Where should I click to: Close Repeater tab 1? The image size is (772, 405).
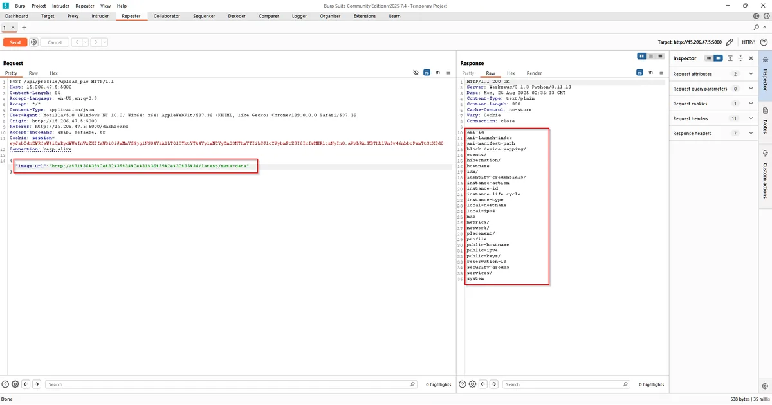(x=13, y=28)
